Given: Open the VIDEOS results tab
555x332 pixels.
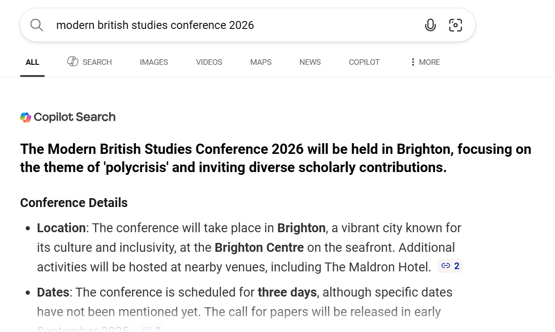Looking at the screenshot, I should point(209,62).
